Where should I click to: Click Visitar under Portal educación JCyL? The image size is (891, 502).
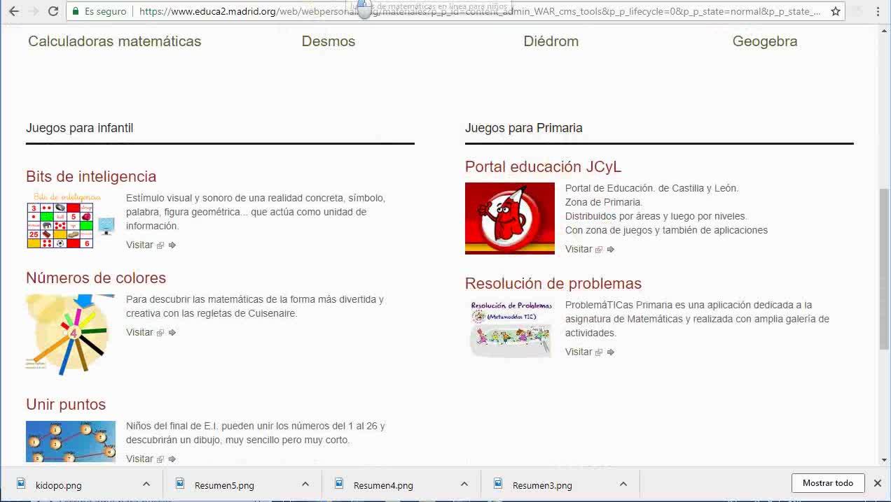coord(579,249)
